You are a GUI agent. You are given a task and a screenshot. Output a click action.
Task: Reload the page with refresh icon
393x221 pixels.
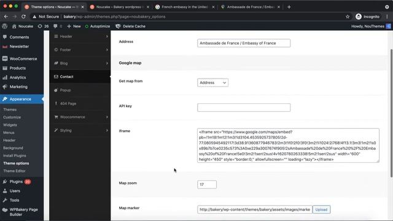tap(23, 17)
